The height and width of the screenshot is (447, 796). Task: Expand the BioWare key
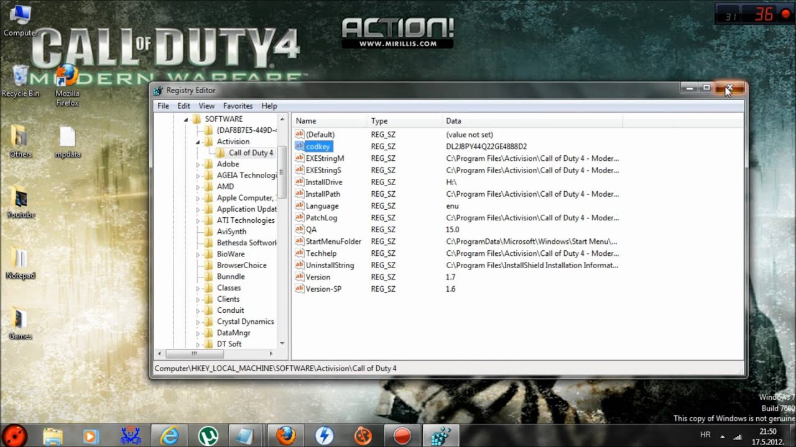click(198, 255)
